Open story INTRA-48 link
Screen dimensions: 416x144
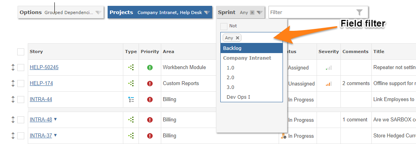(41, 120)
